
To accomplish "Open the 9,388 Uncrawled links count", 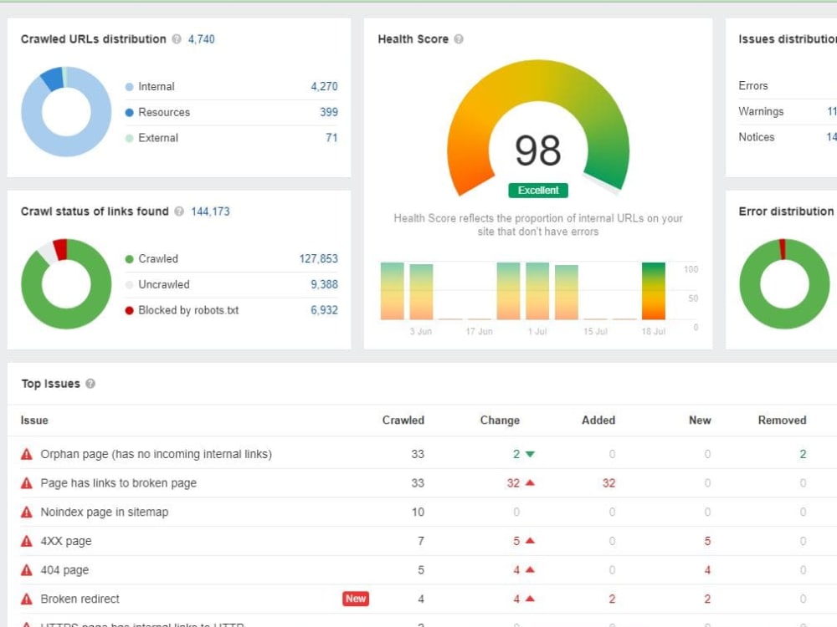I will [324, 284].
